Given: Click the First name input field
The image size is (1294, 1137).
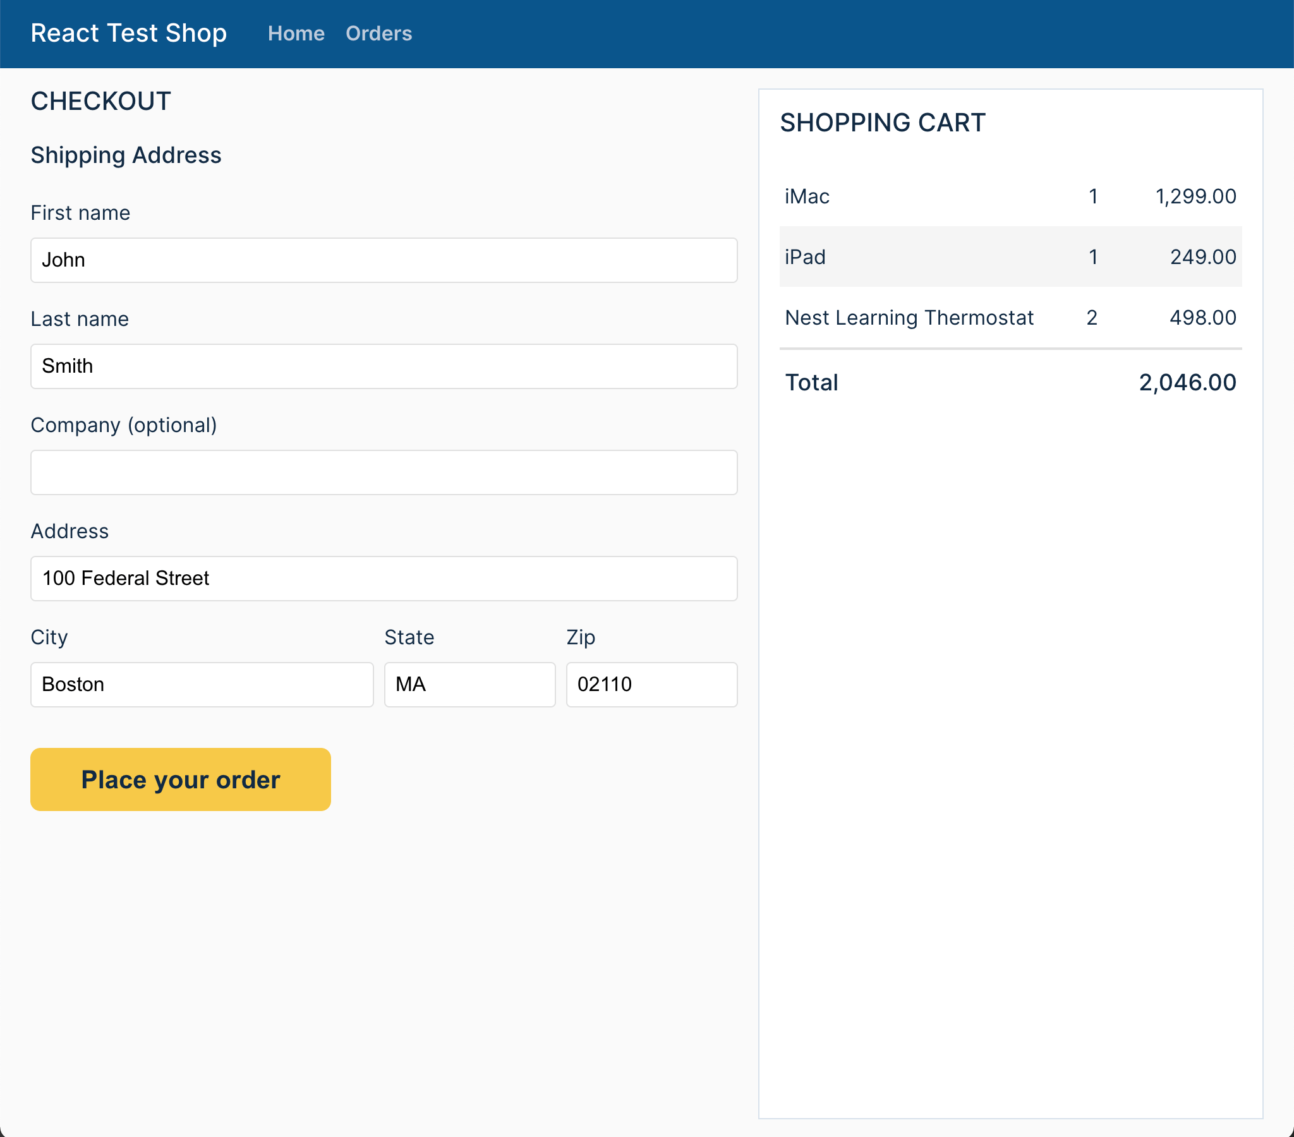Looking at the screenshot, I should [384, 260].
